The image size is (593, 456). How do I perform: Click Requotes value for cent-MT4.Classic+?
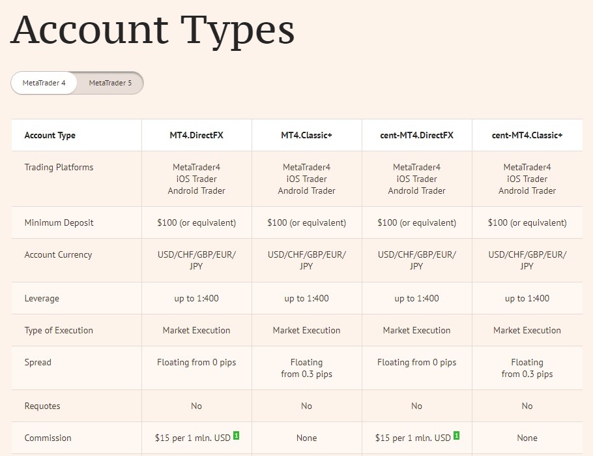point(527,406)
